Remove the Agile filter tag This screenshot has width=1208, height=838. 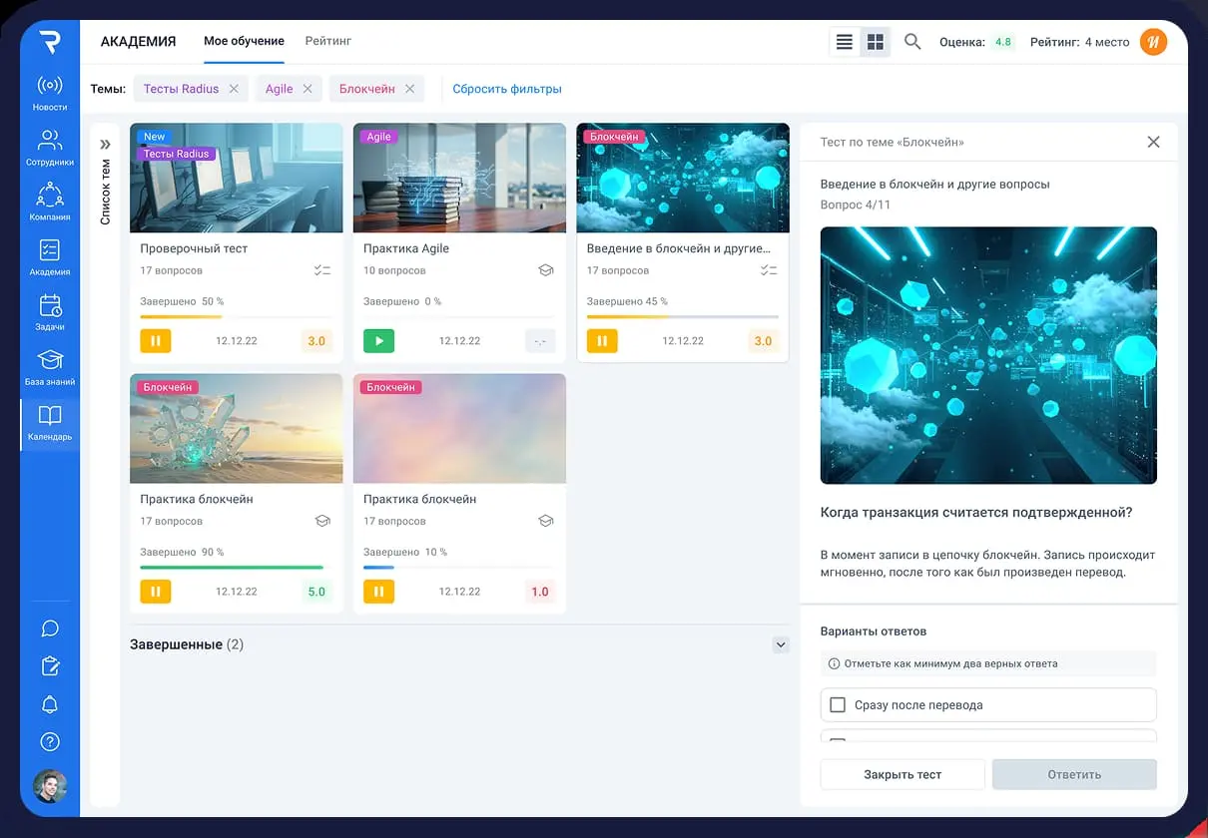point(307,89)
